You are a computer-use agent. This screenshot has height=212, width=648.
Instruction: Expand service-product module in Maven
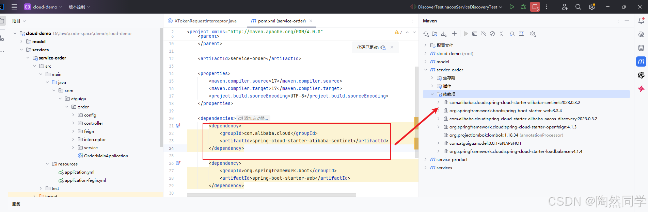[x=426, y=159]
